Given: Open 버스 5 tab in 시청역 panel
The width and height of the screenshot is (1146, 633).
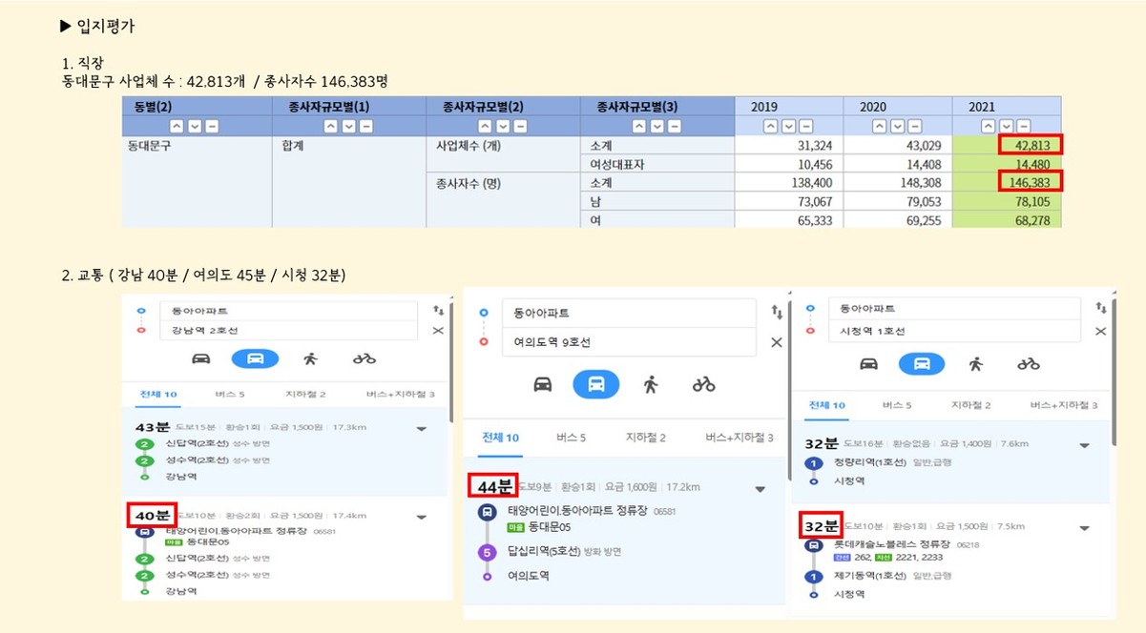Looking at the screenshot, I should coord(895,405).
